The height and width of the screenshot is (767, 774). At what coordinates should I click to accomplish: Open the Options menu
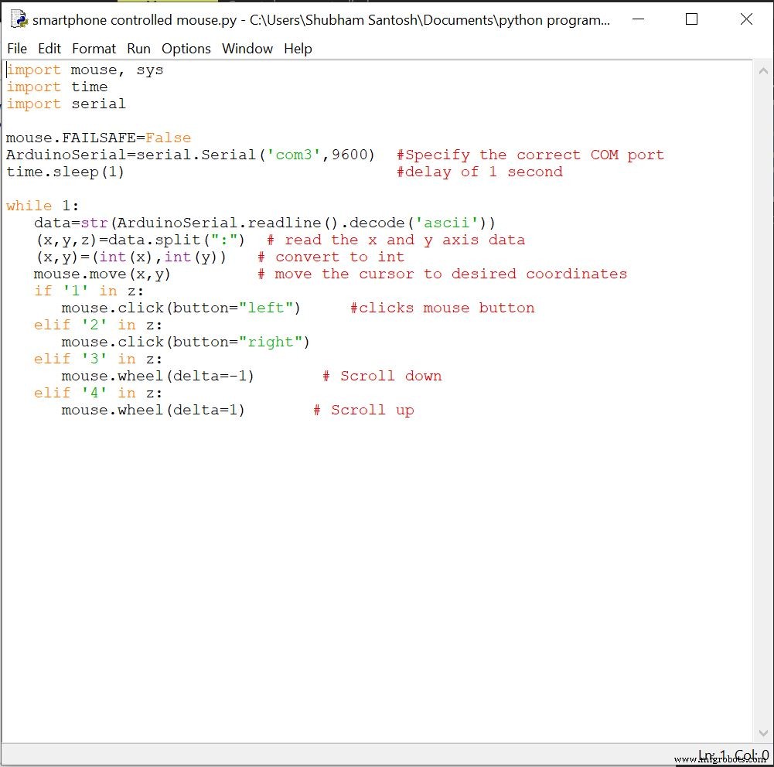click(x=186, y=49)
